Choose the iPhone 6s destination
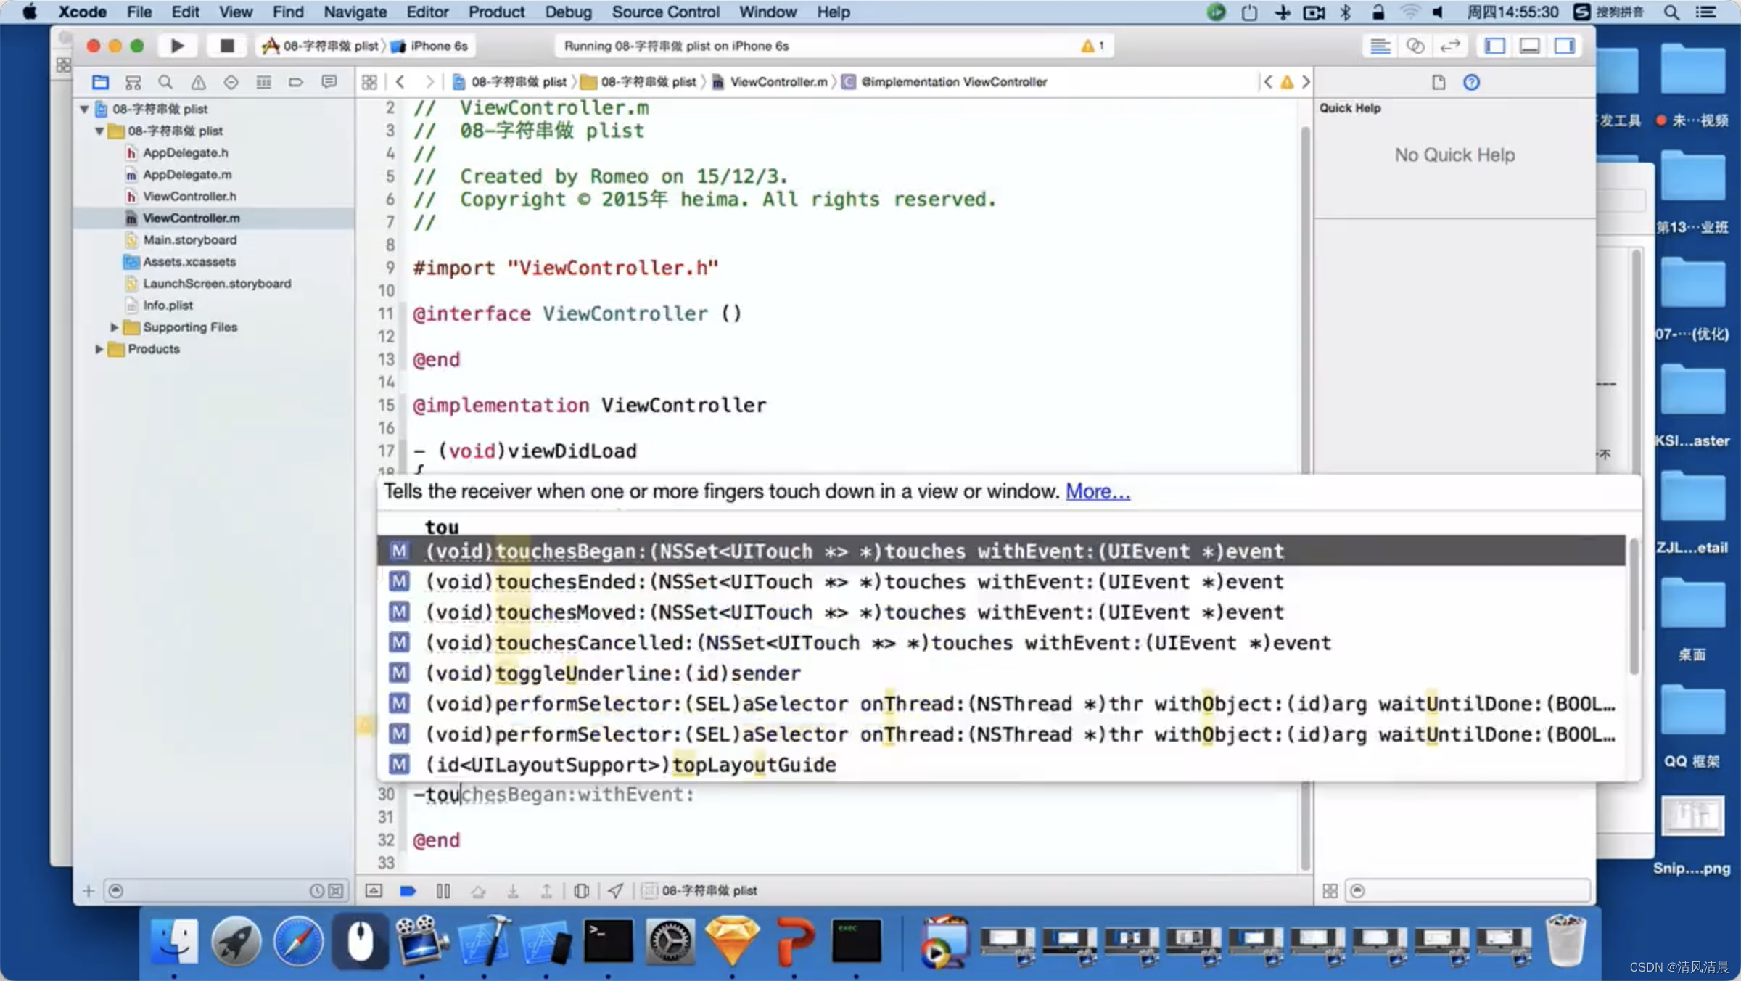The width and height of the screenshot is (1741, 981). pyautogui.click(x=430, y=46)
